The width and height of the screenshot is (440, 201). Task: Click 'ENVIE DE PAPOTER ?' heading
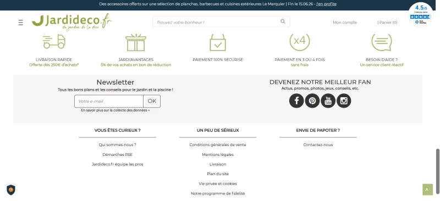tap(318, 130)
